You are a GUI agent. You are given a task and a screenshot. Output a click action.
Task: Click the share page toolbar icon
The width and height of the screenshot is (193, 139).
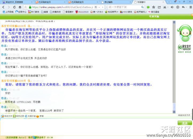159,7
